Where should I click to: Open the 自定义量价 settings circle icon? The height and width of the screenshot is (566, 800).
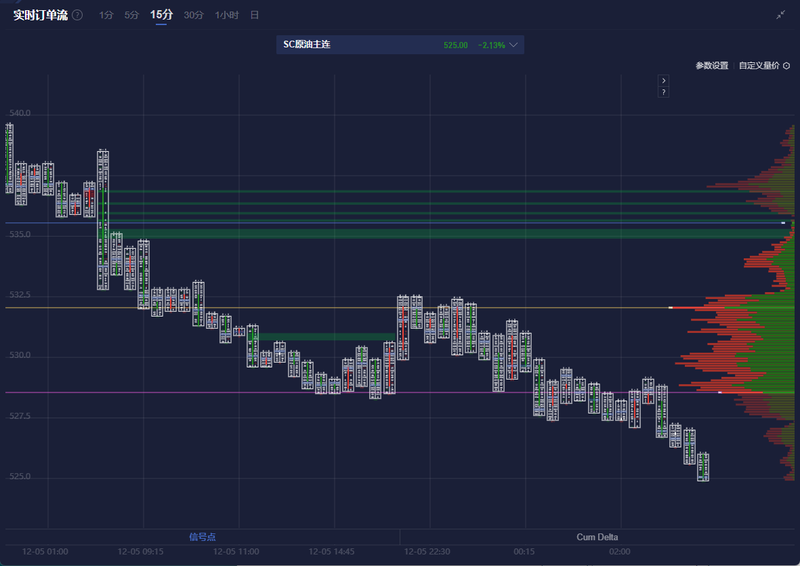(786, 66)
